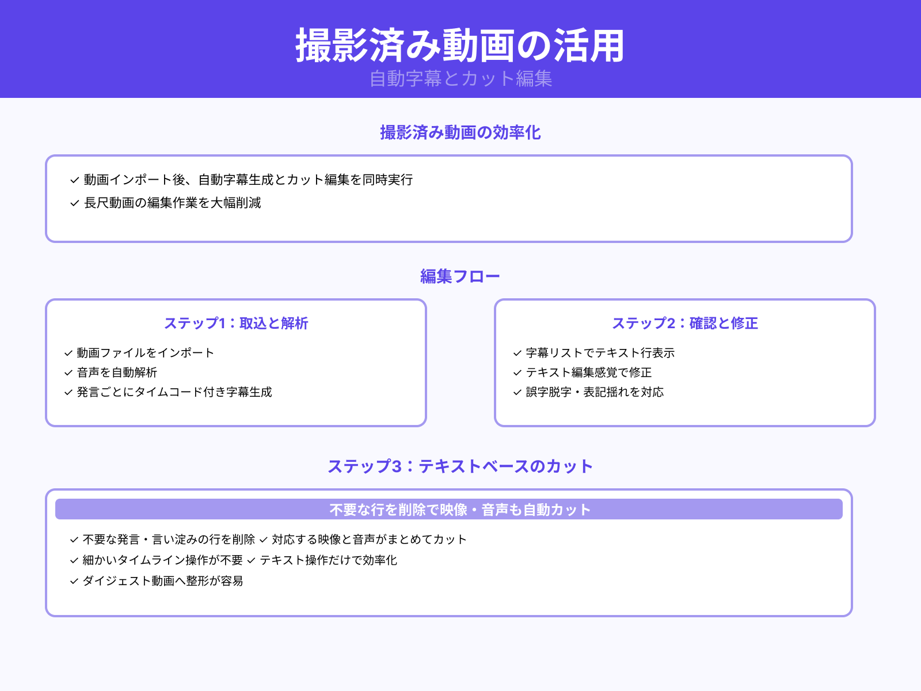921x691 pixels.
Task: Collapse the 撮影済み動画の効率化 section
Action: (x=461, y=132)
